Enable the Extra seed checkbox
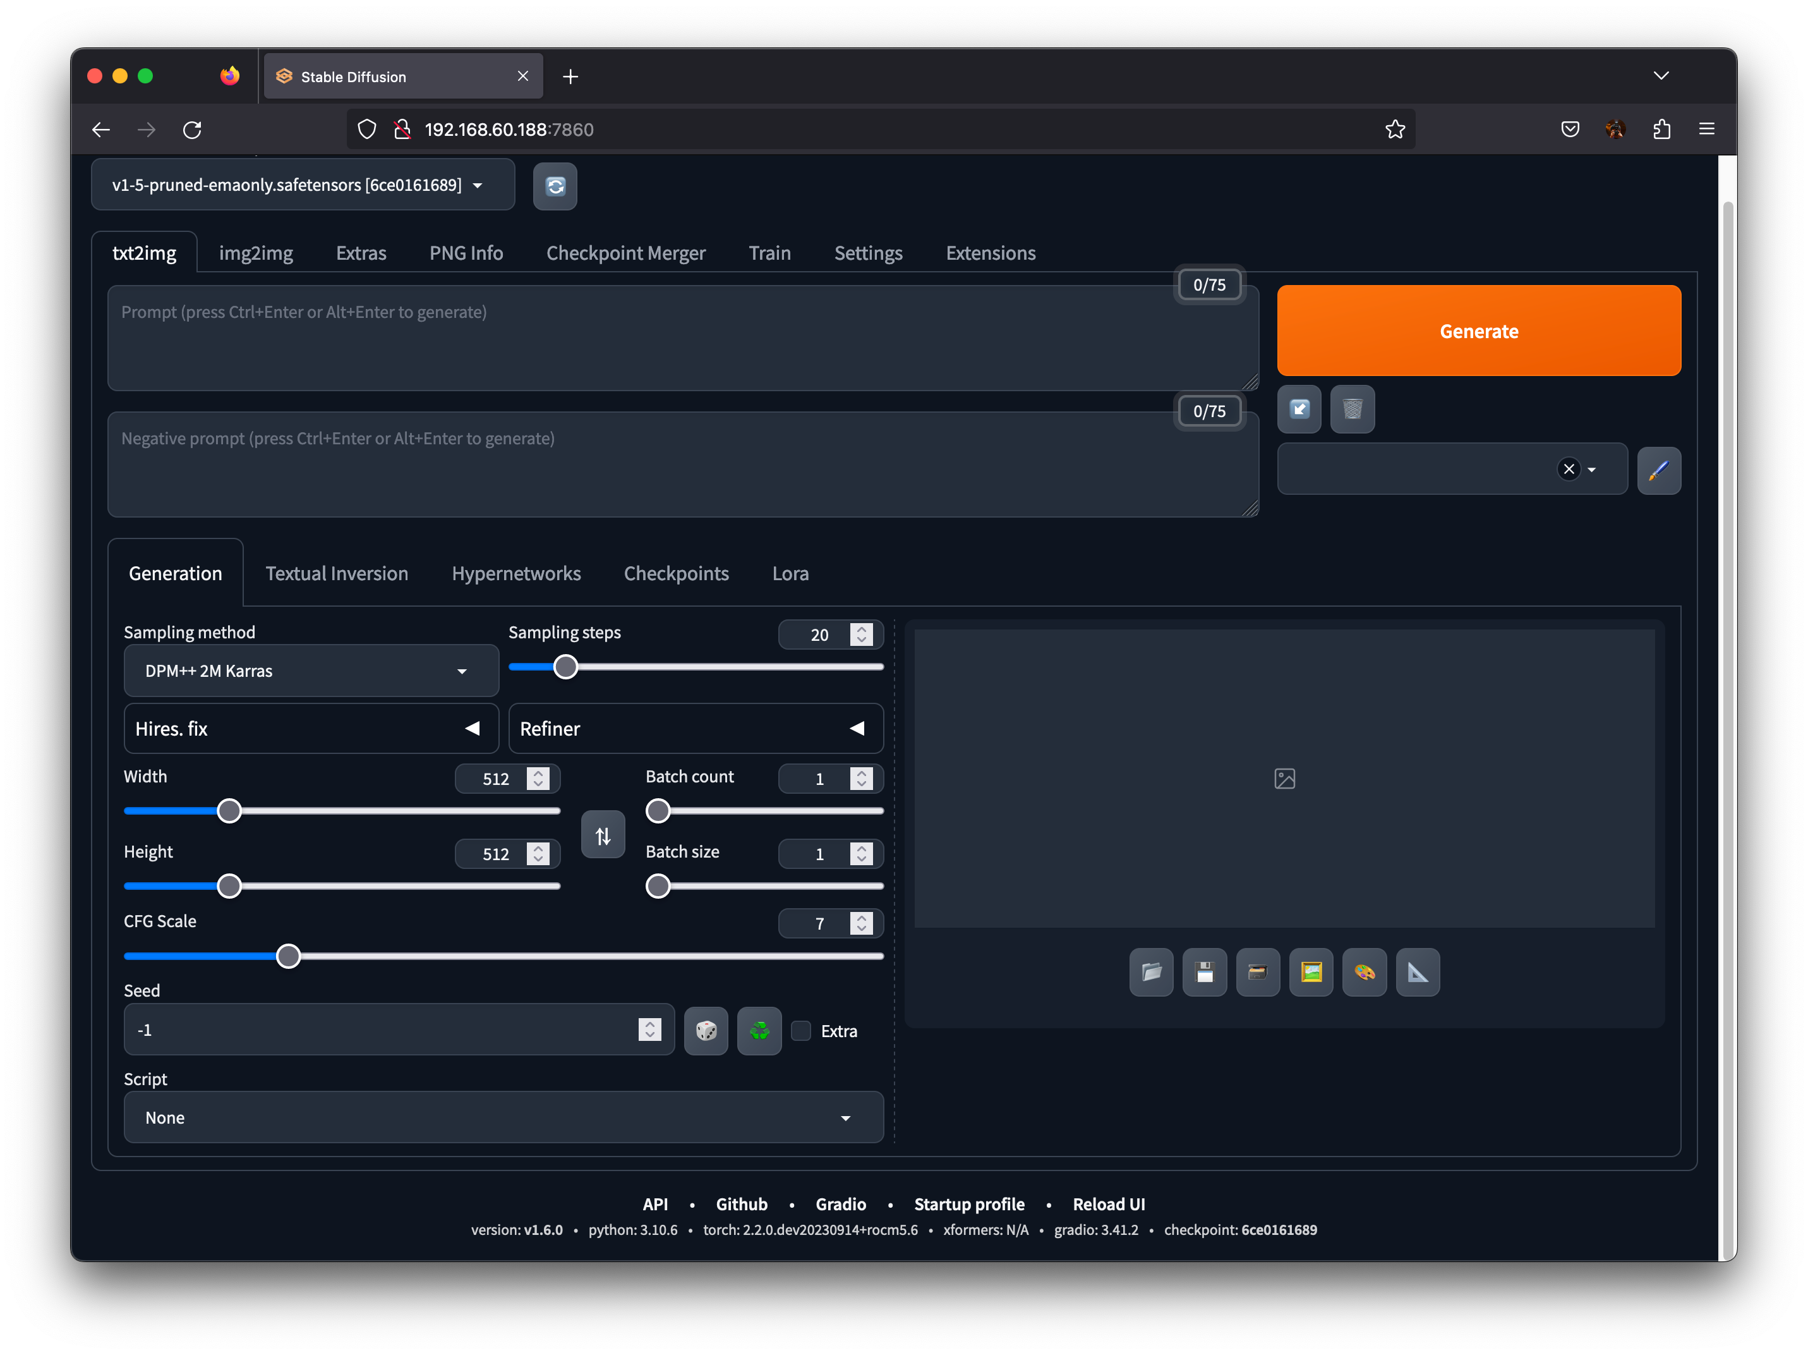The width and height of the screenshot is (1808, 1355). point(801,1030)
